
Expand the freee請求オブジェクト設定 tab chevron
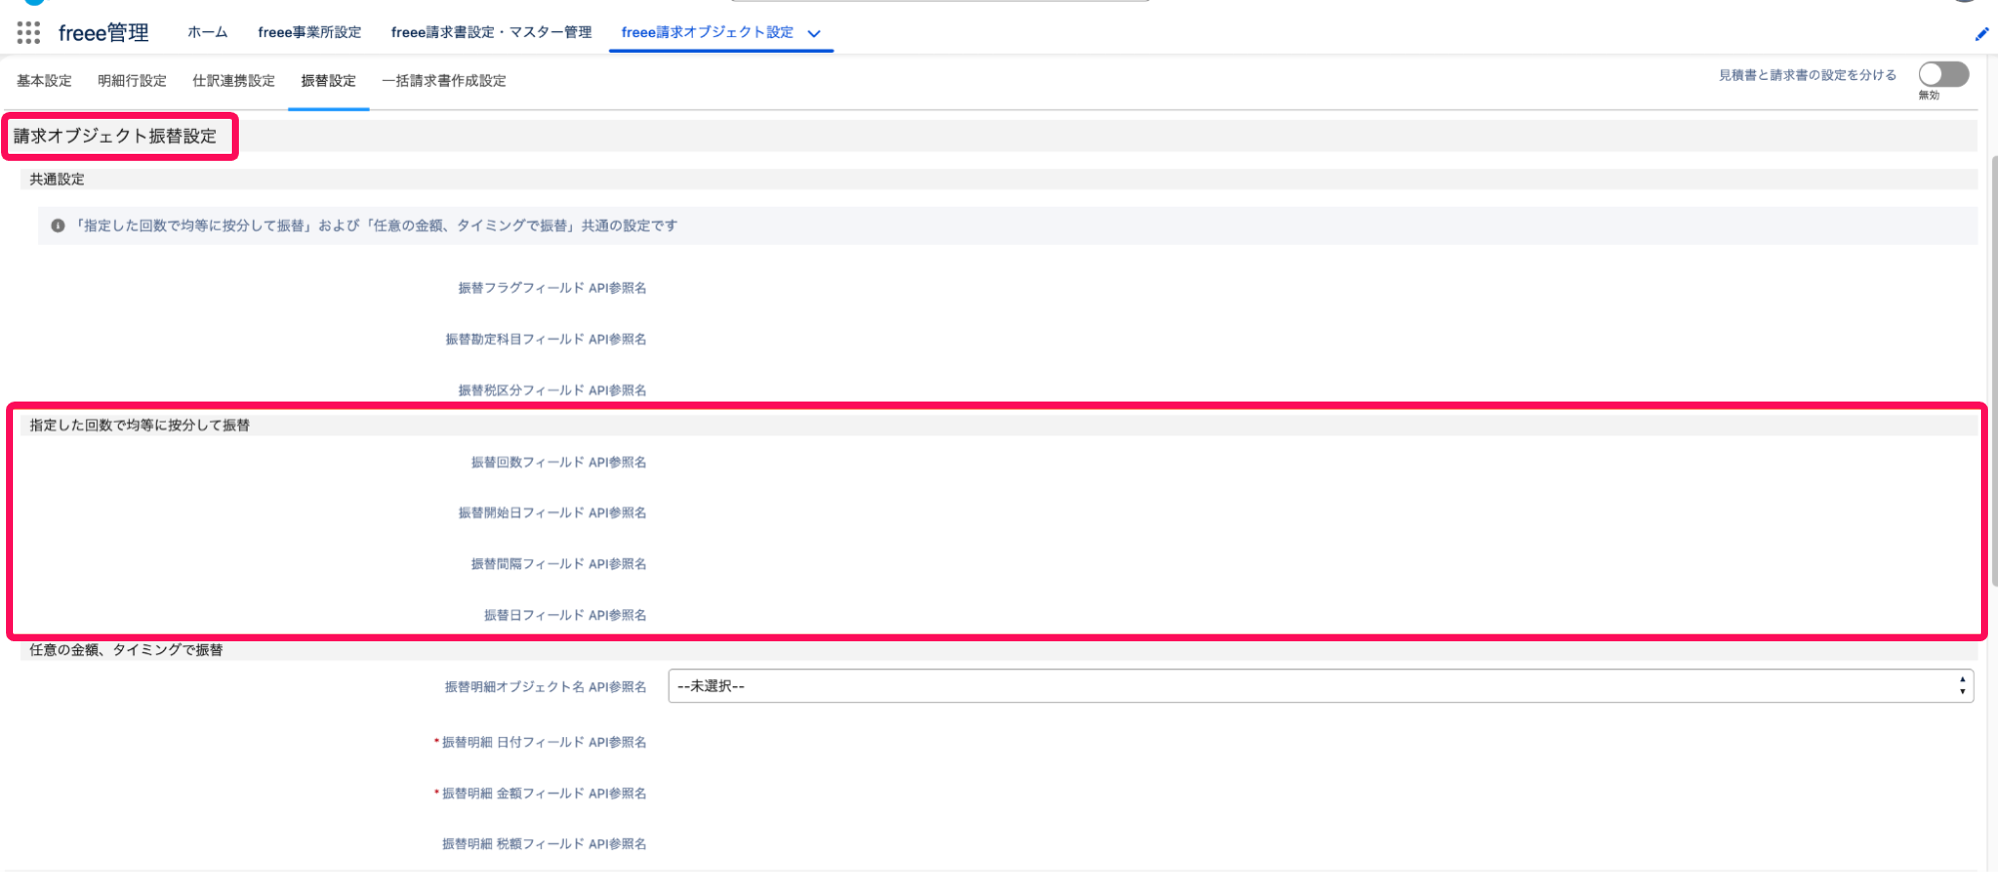click(815, 33)
